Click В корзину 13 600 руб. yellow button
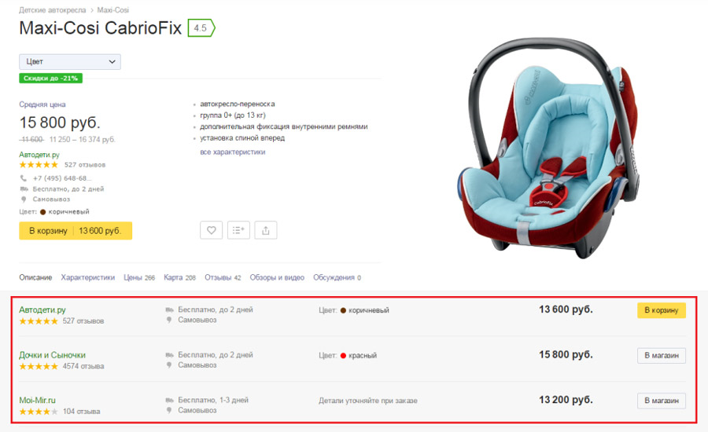Viewport: 708px width, 432px height. tap(76, 230)
